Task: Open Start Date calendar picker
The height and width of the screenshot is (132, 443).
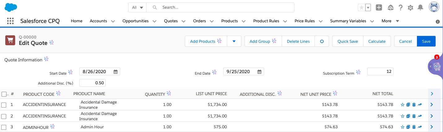Action: pyautogui.click(x=115, y=72)
